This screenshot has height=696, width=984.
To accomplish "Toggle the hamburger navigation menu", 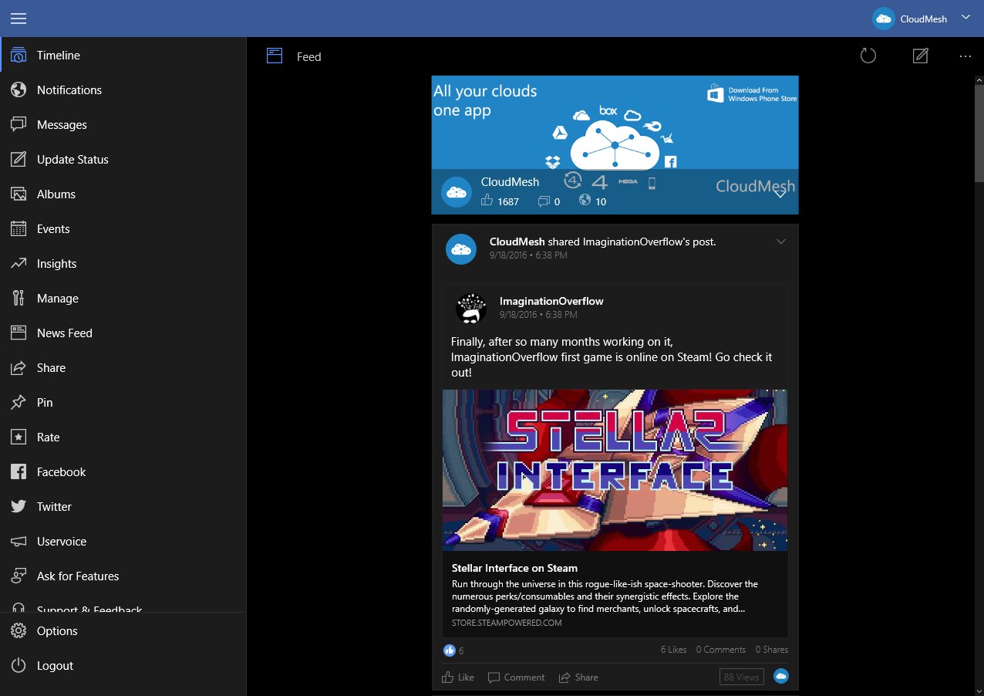I will [x=19, y=19].
